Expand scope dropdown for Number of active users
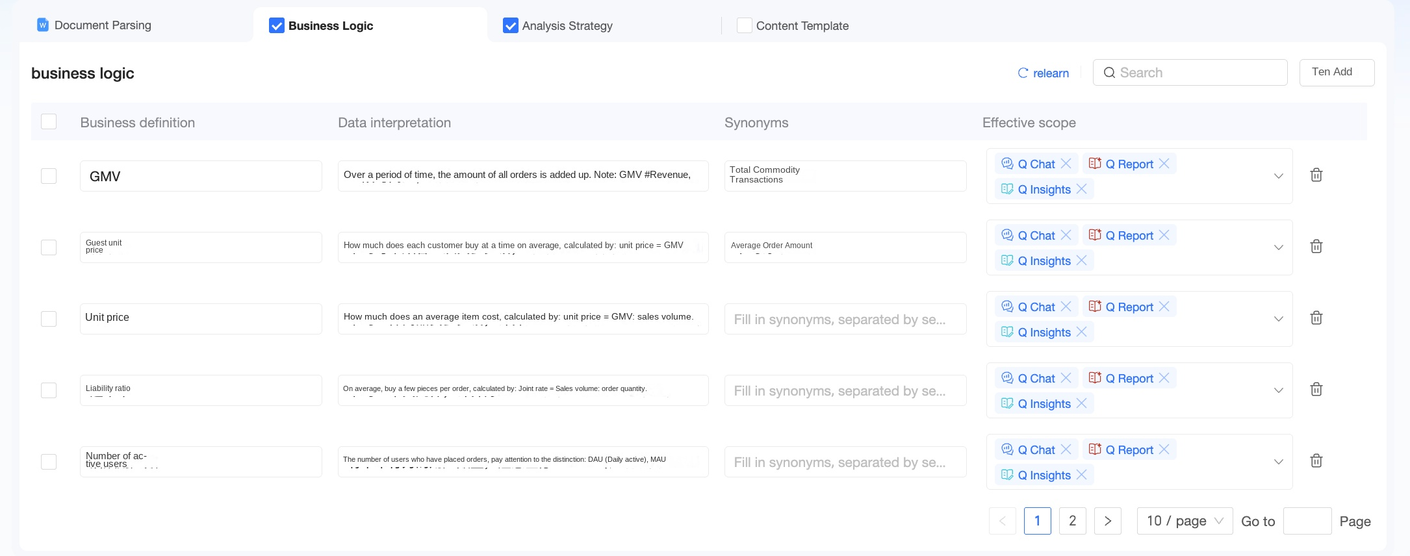This screenshot has height=556, width=1410. tap(1278, 462)
